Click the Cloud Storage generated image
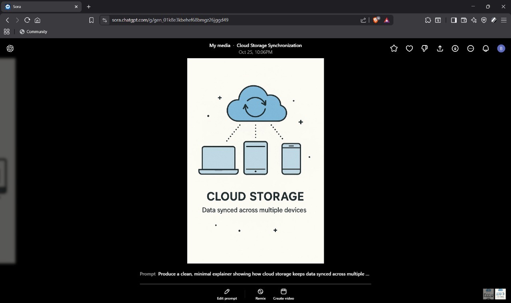Screen dimensions: 511x303 pos(255,161)
